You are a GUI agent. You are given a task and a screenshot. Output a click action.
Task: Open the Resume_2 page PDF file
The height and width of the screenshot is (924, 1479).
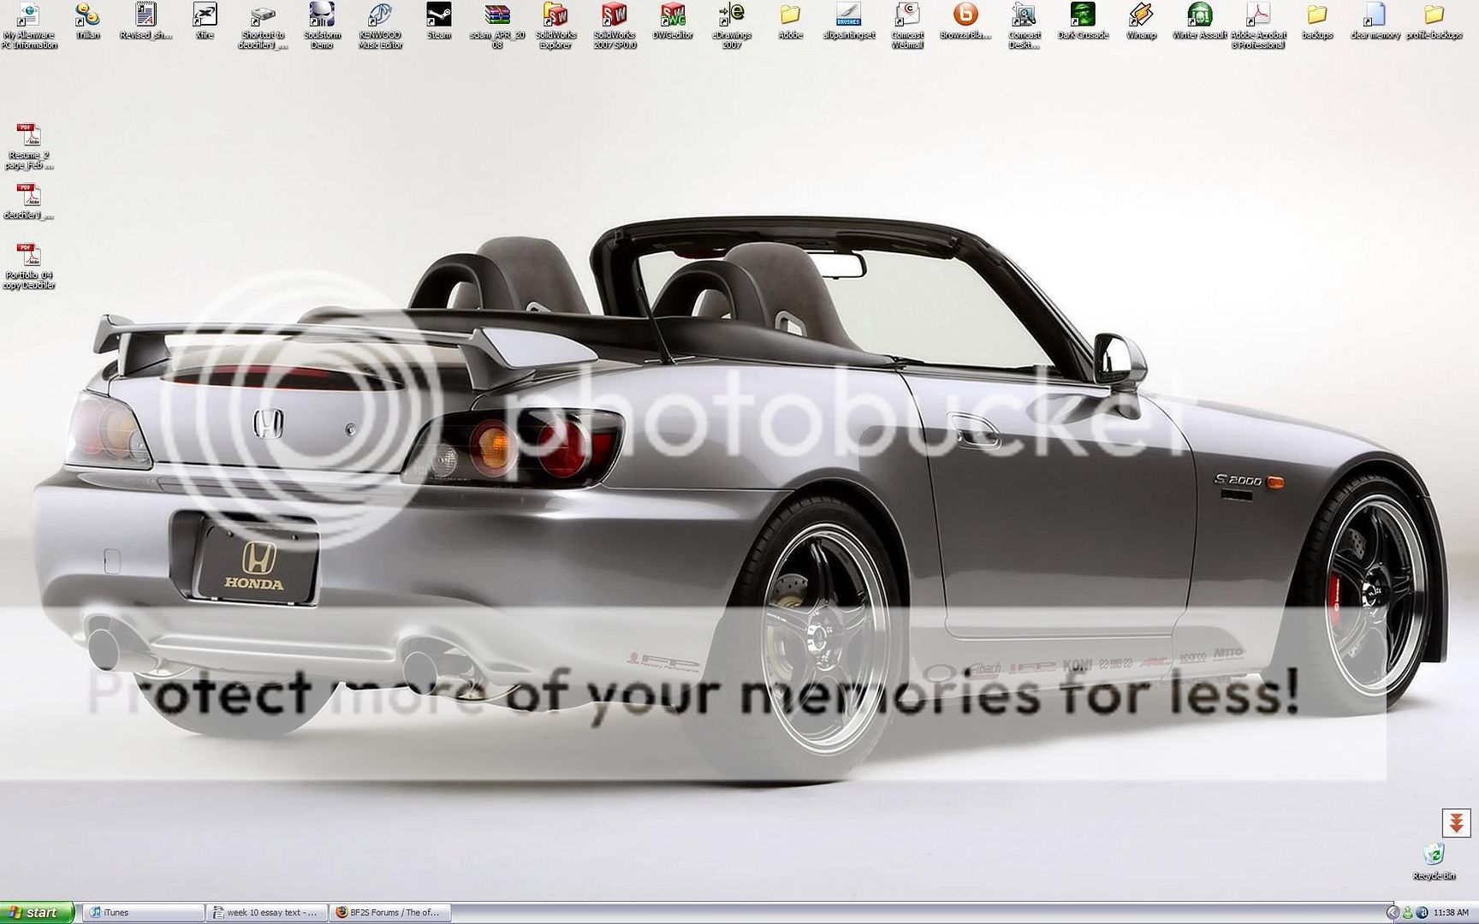tap(29, 146)
